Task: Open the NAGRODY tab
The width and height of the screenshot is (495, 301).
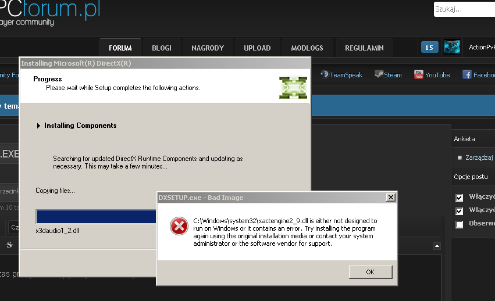Action: pos(208,48)
